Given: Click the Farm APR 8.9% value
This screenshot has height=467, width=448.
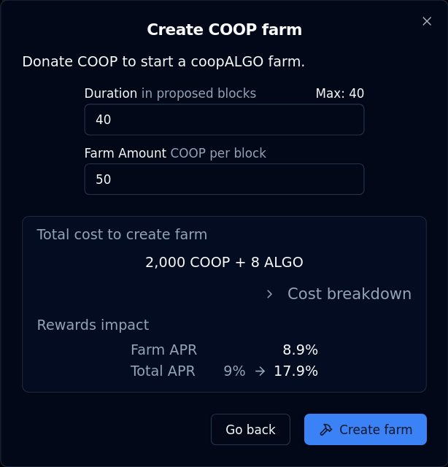Looking at the screenshot, I should pyautogui.click(x=300, y=350).
